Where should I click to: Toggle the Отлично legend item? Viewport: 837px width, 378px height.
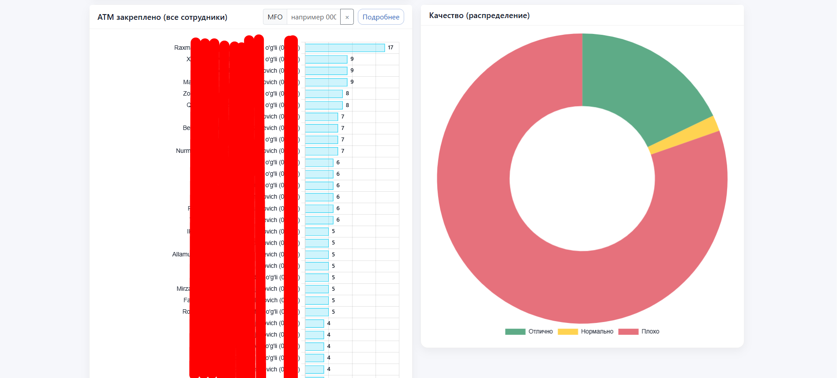[x=529, y=331]
